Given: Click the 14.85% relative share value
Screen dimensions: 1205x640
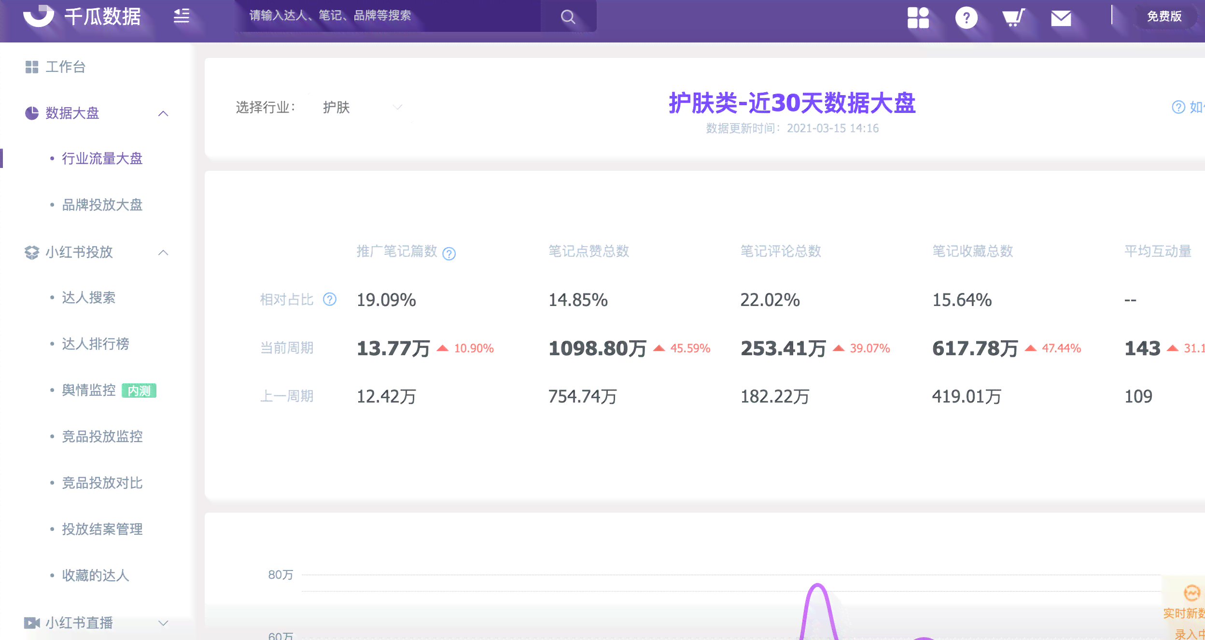Looking at the screenshot, I should [x=578, y=300].
